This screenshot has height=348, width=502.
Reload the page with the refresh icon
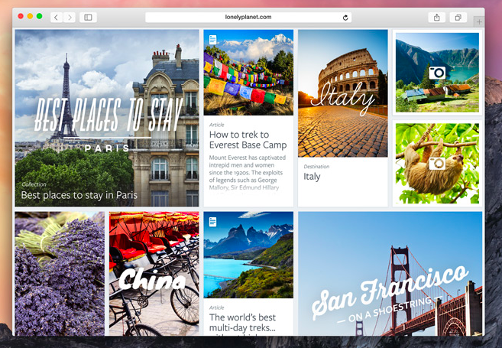[x=345, y=18]
